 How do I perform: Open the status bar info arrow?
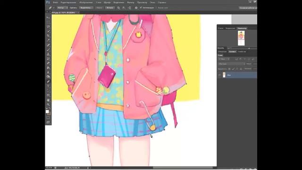[88, 168]
